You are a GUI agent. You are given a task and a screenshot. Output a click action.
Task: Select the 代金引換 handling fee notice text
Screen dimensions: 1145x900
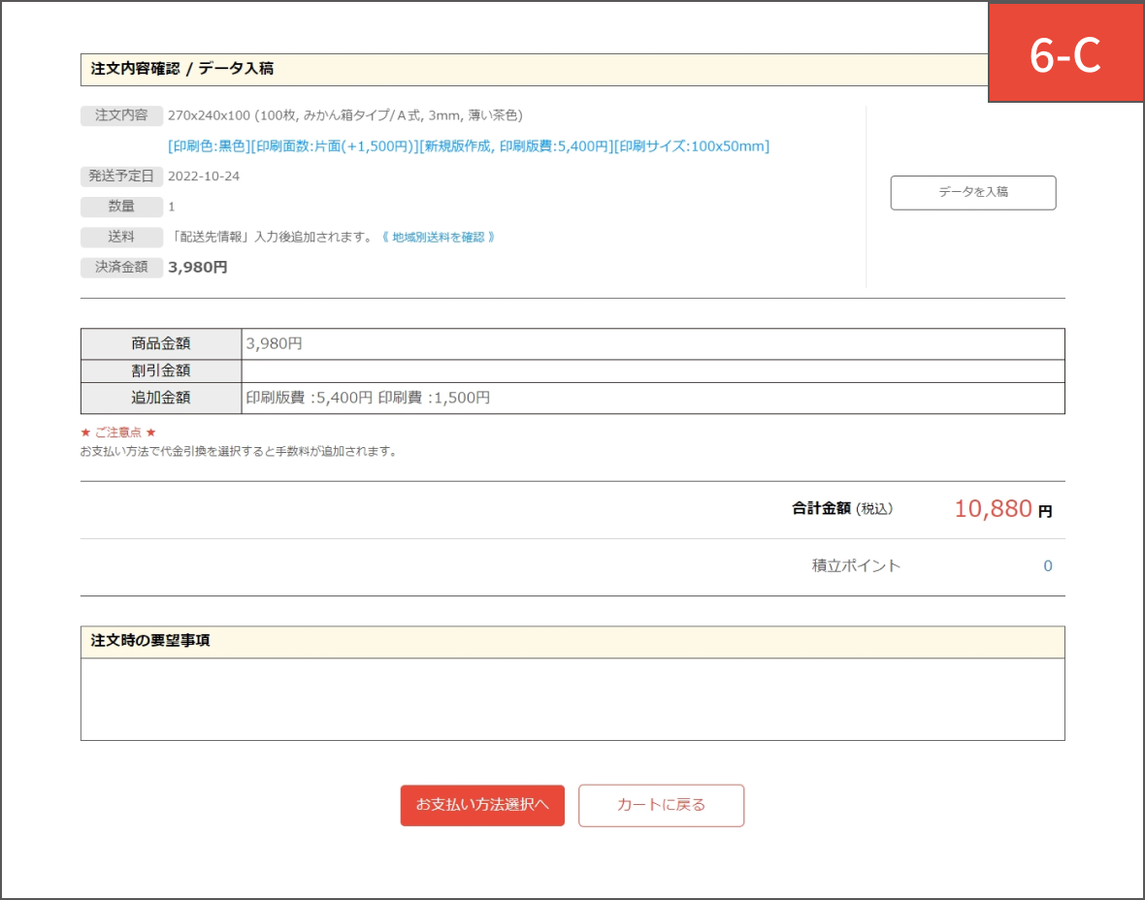click(x=239, y=452)
